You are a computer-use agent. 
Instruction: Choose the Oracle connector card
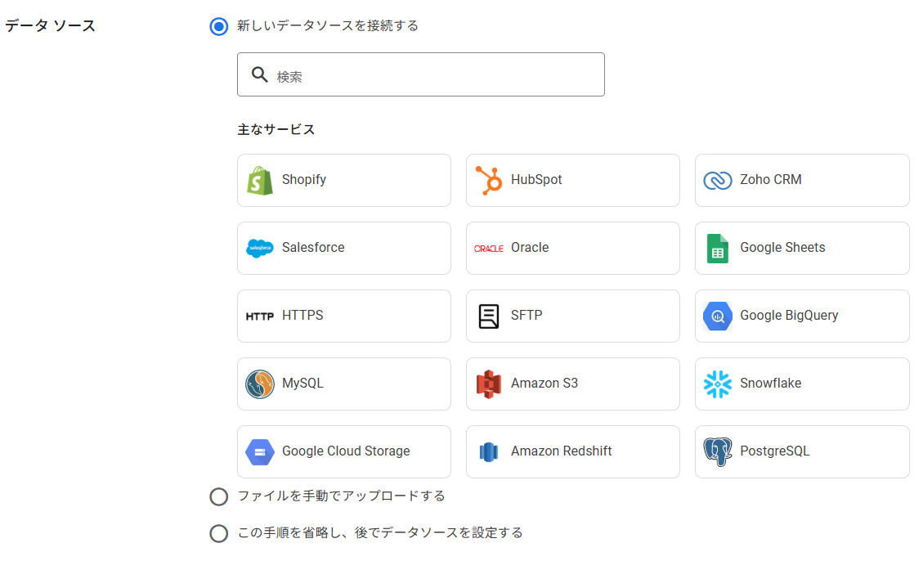pyautogui.click(x=572, y=248)
